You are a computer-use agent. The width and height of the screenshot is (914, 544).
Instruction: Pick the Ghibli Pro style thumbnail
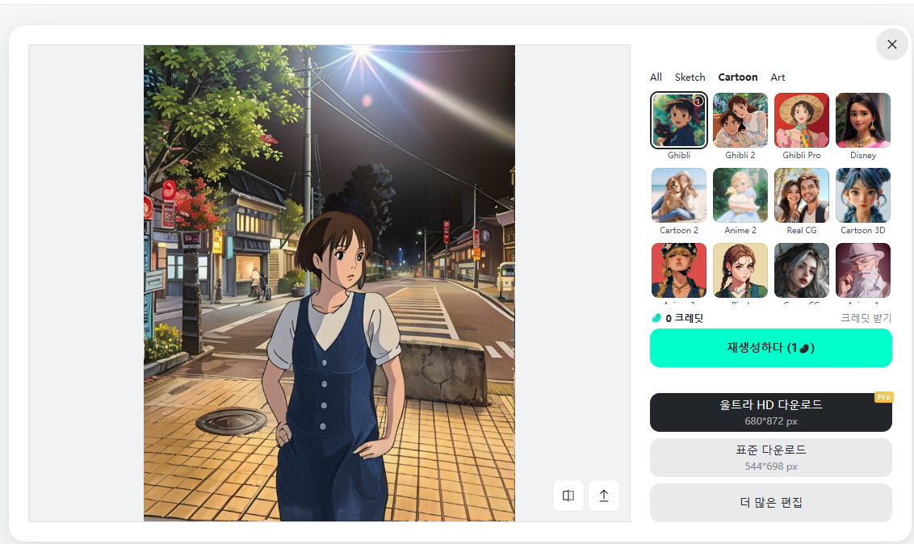coord(802,120)
